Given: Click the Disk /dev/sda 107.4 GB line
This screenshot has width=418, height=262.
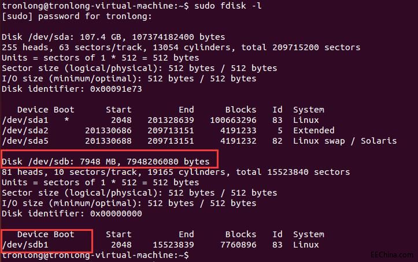Looking at the screenshot, I should click(x=113, y=37).
